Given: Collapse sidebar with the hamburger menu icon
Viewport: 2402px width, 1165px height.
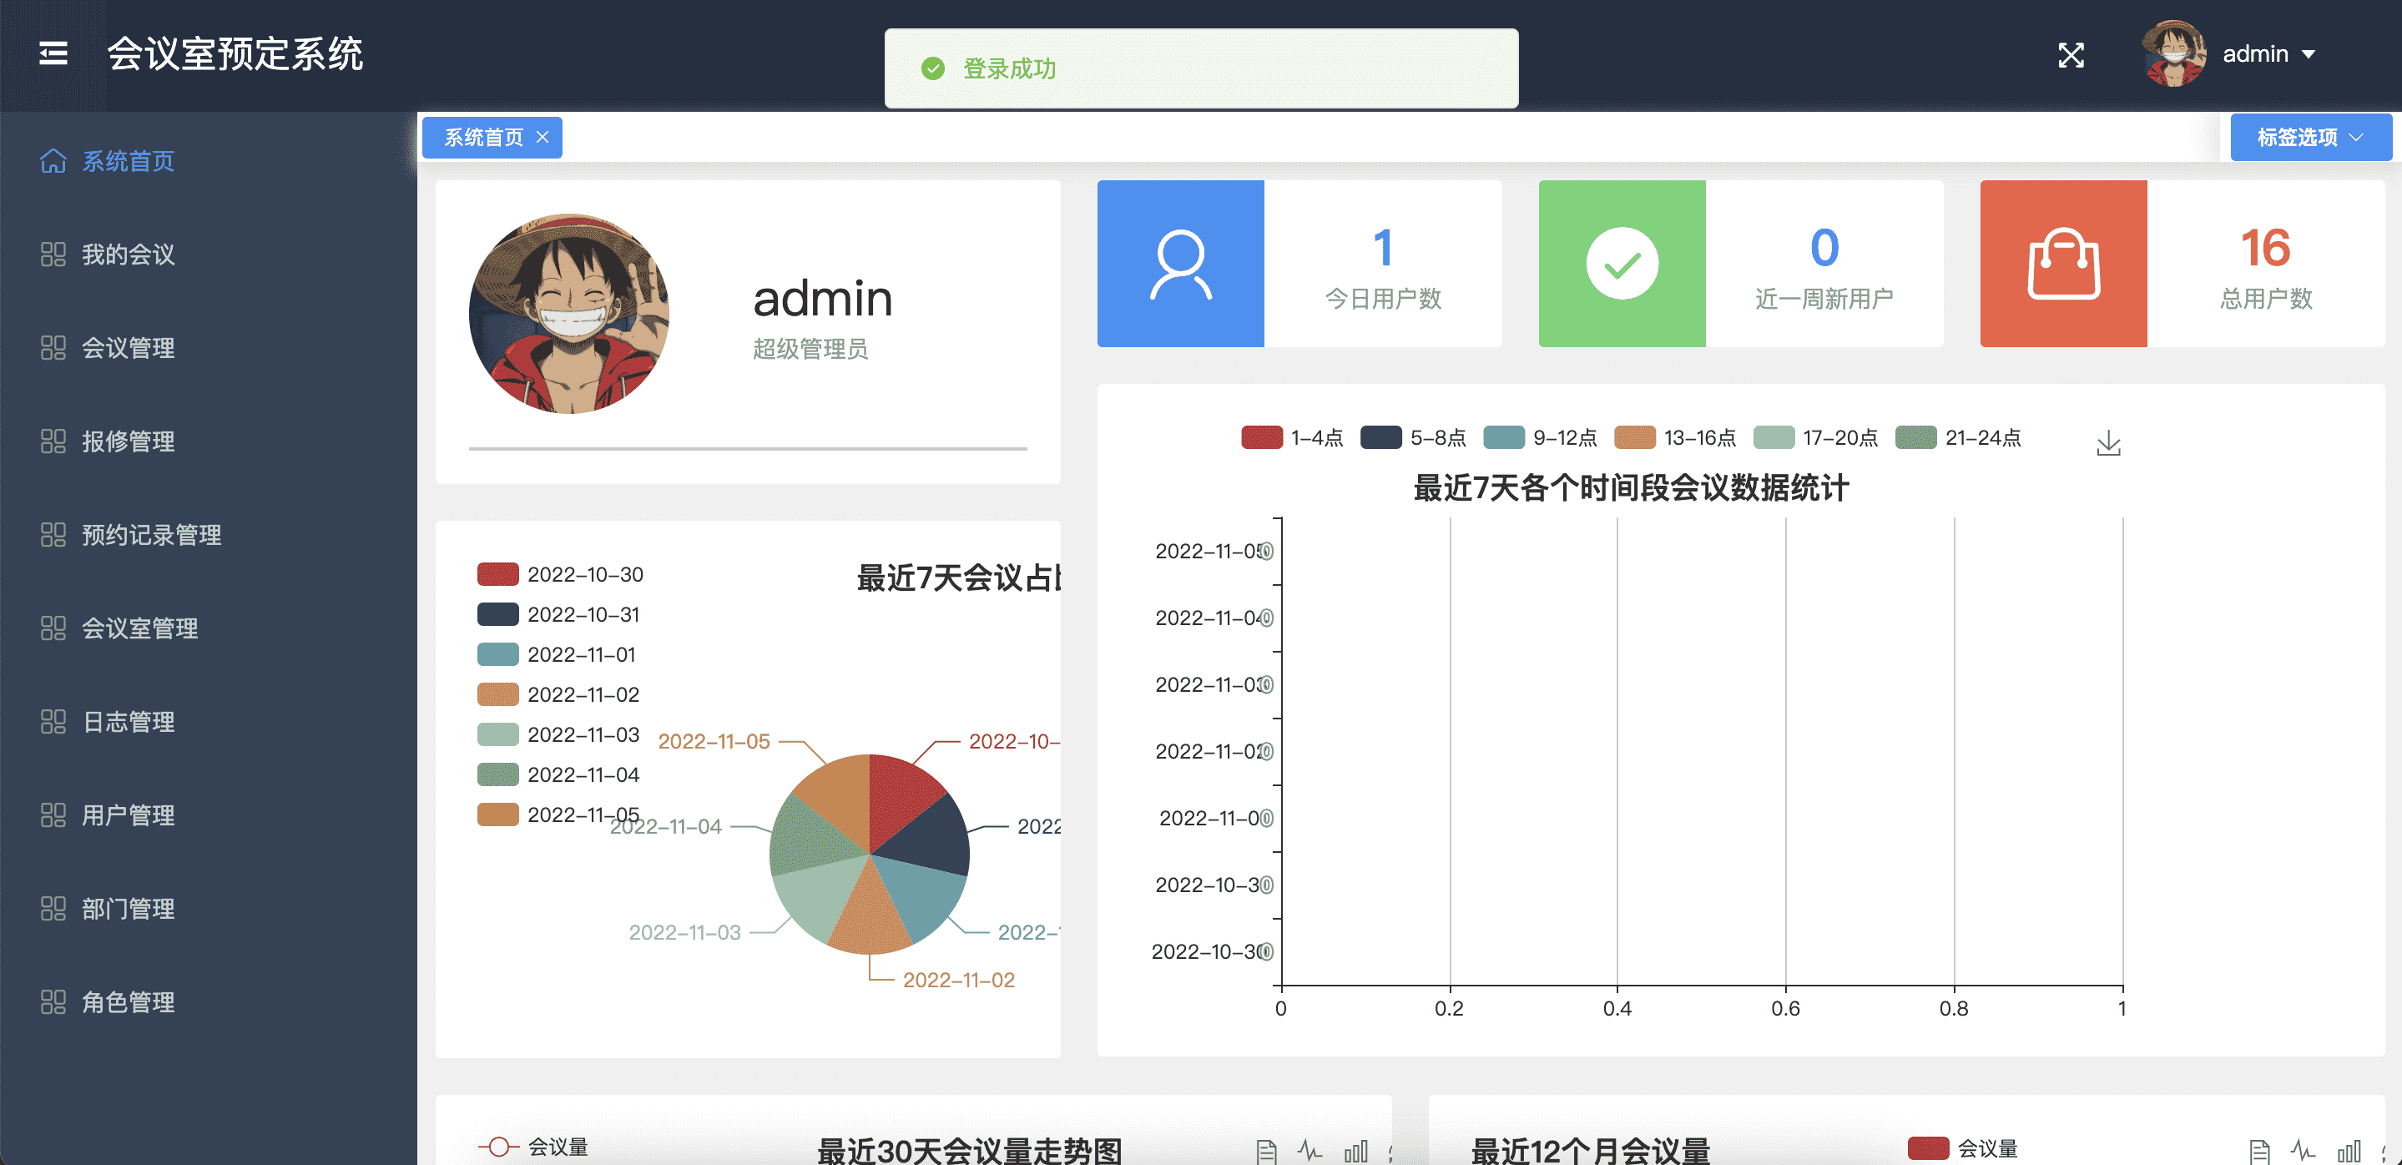Looking at the screenshot, I should pos(53,54).
